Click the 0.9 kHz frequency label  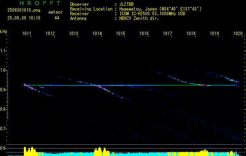(x=3, y=90)
